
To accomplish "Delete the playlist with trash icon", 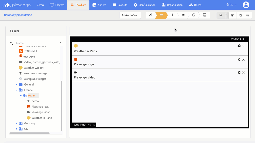I will point(232,15).
